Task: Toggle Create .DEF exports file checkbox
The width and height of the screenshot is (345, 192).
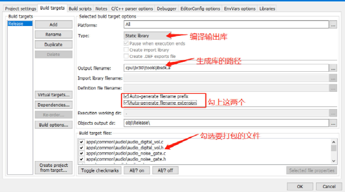Action: [126, 56]
